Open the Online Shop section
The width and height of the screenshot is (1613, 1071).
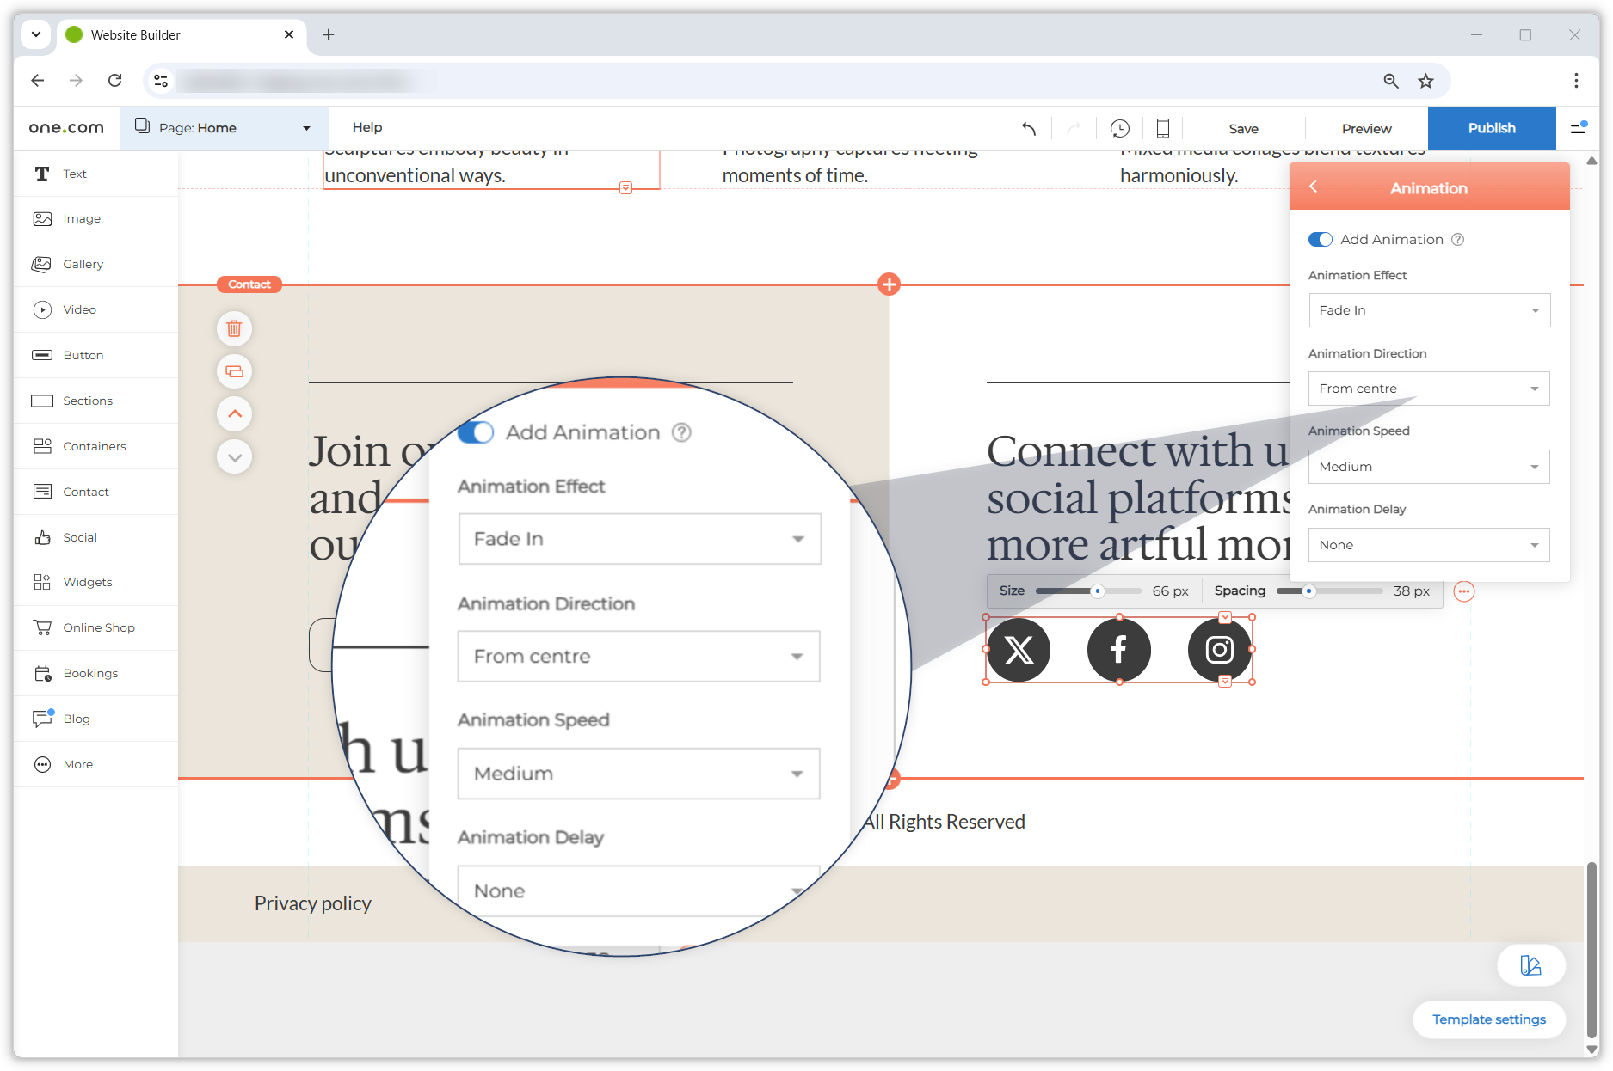[98, 627]
